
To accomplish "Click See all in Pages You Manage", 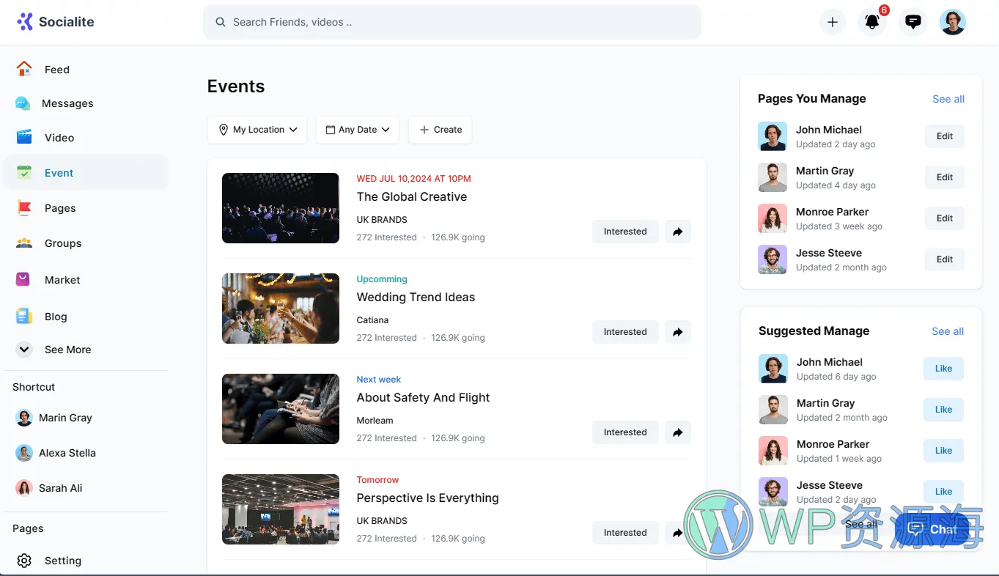I will pos(948,99).
